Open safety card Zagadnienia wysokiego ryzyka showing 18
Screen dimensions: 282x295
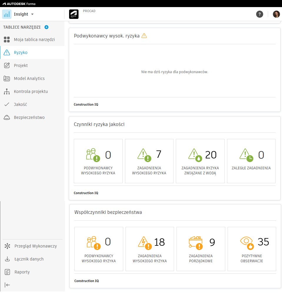pos(150,249)
